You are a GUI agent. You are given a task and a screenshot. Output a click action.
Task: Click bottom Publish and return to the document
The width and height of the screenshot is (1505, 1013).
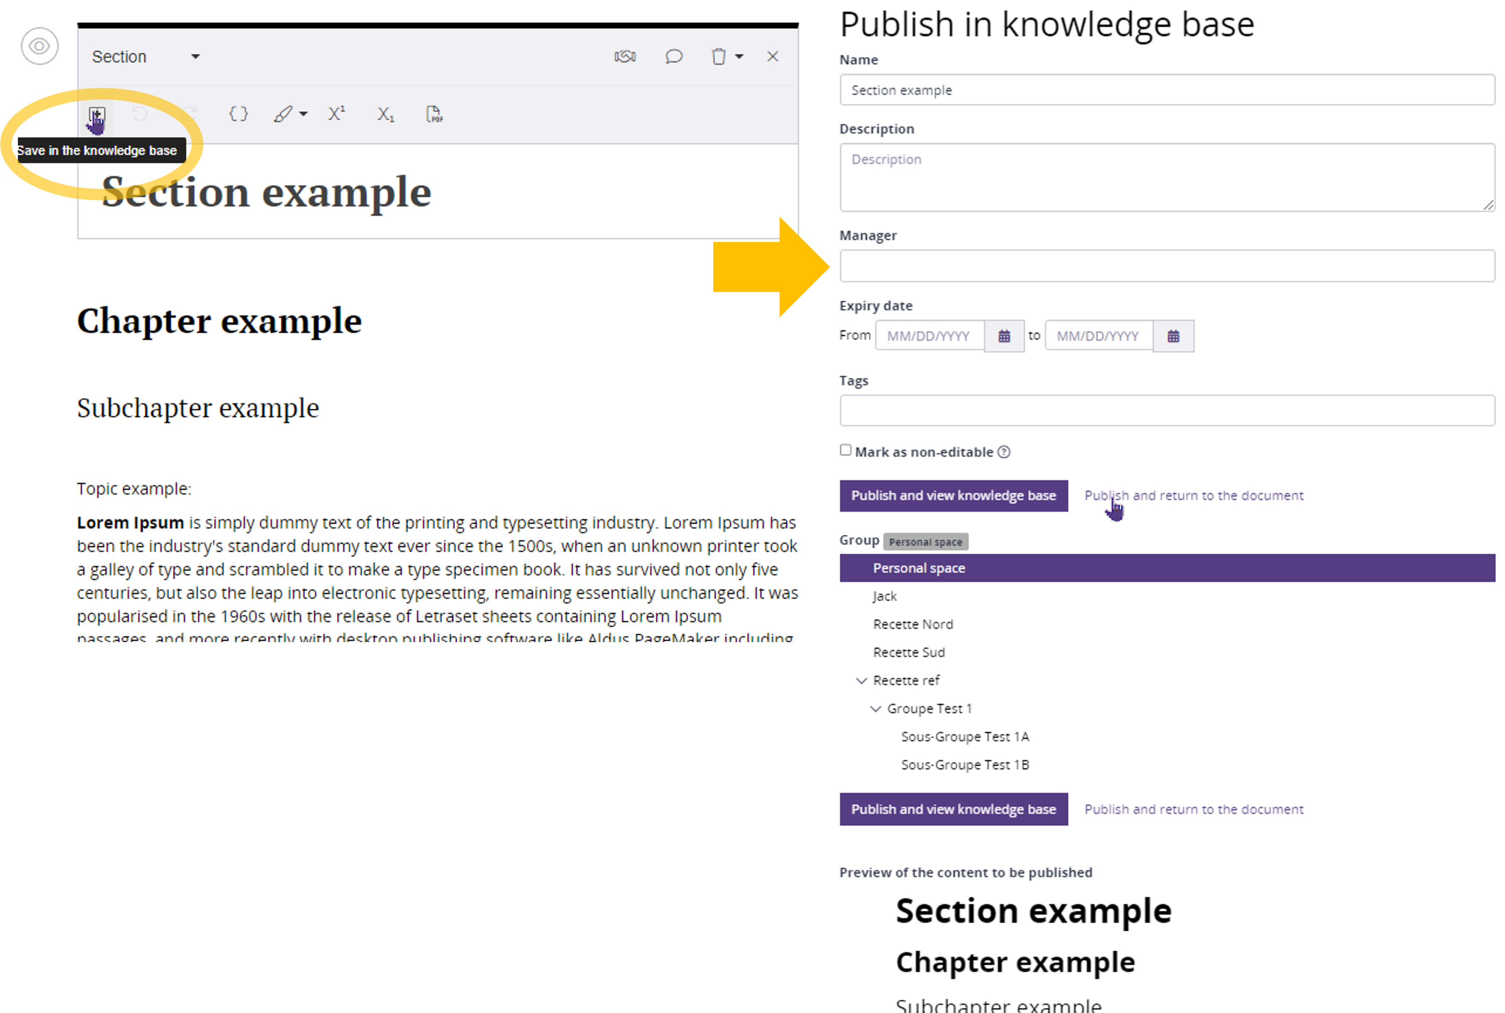pyautogui.click(x=1194, y=809)
